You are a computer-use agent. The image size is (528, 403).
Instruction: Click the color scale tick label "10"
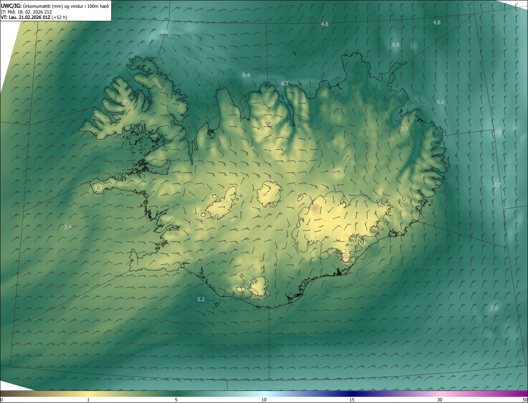pyautogui.click(x=264, y=400)
